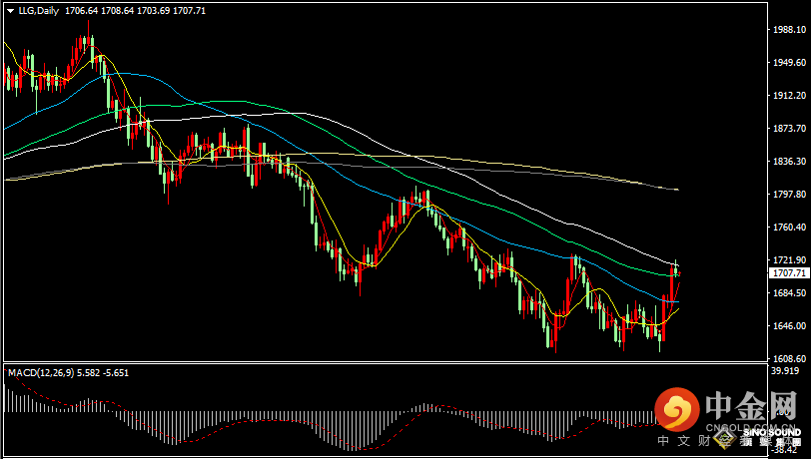Viewport: 811px width, 459px height.
Task: Click the 1797.80 price axis label
Action: [790, 195]
